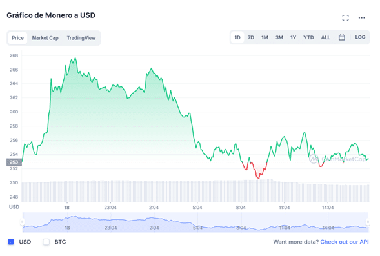Select the 3M time range
Image resolution: width=380 pixels, height=256 pixels.
pos(279,37)
